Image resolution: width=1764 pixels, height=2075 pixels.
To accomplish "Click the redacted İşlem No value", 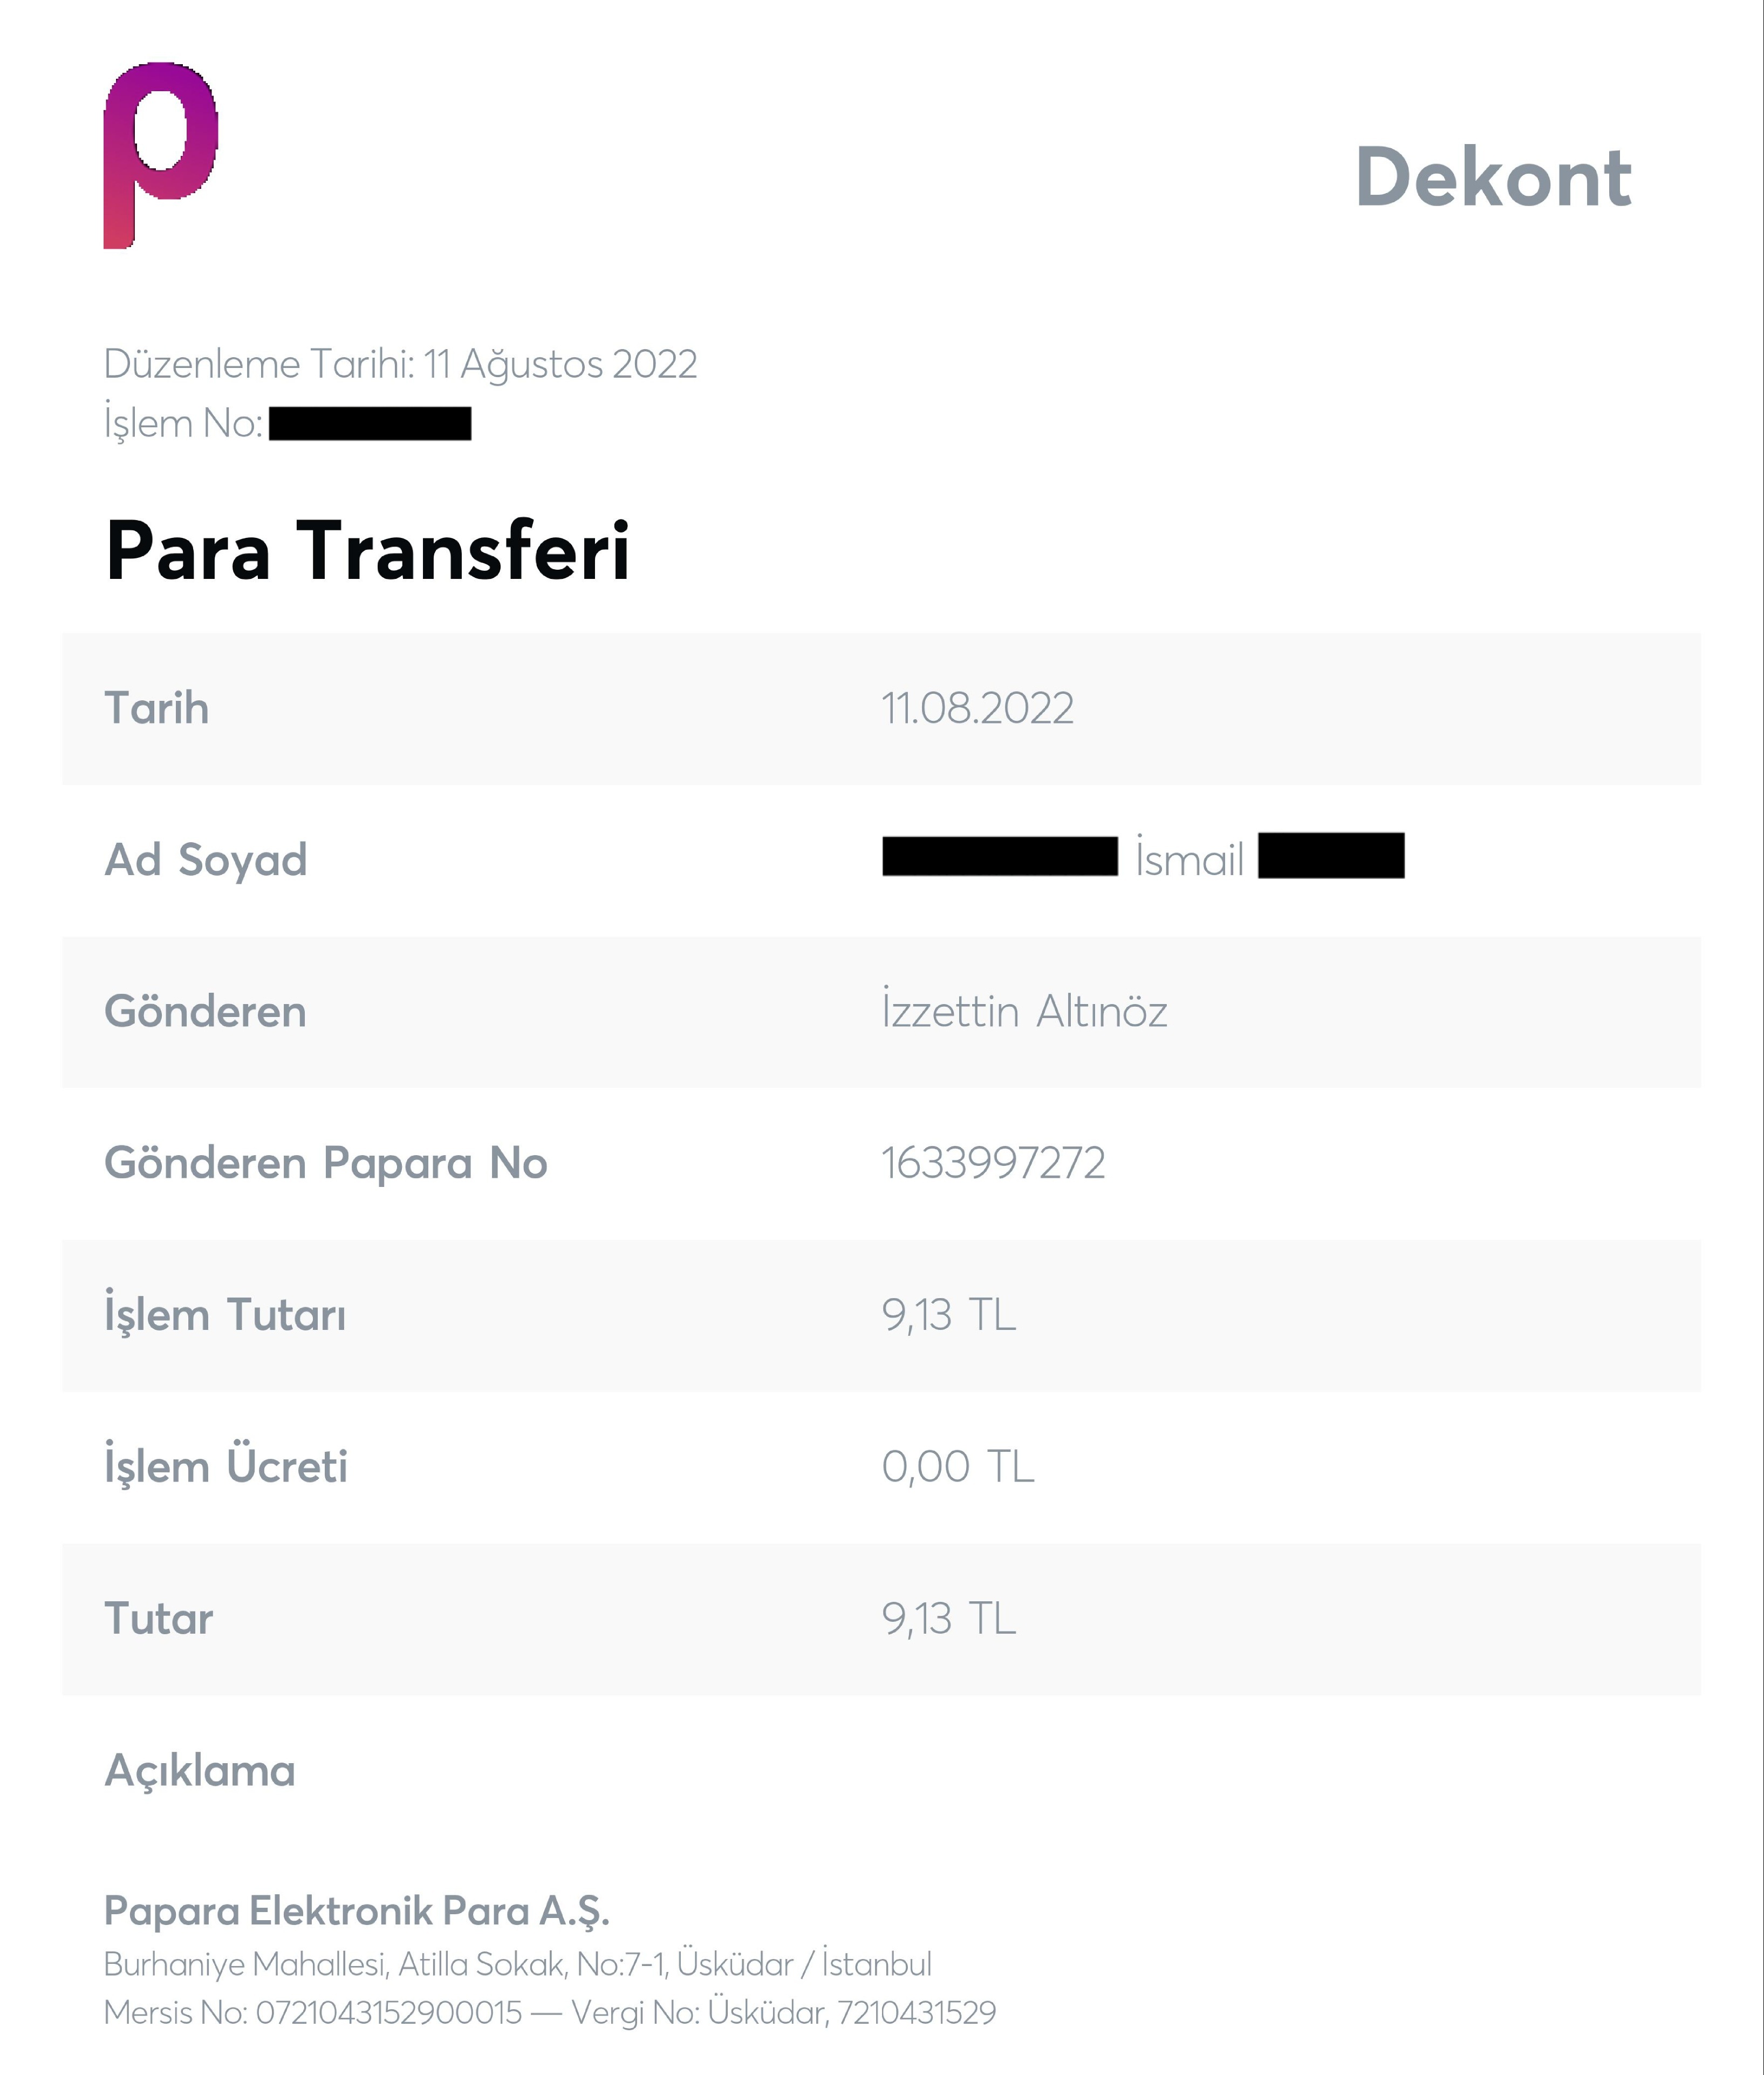I will (370, 423).
